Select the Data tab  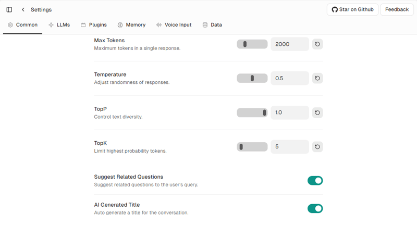[212, 24]
